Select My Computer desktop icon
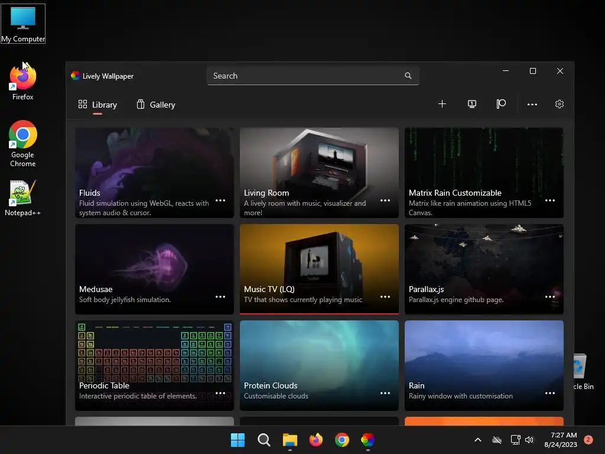 23,24
